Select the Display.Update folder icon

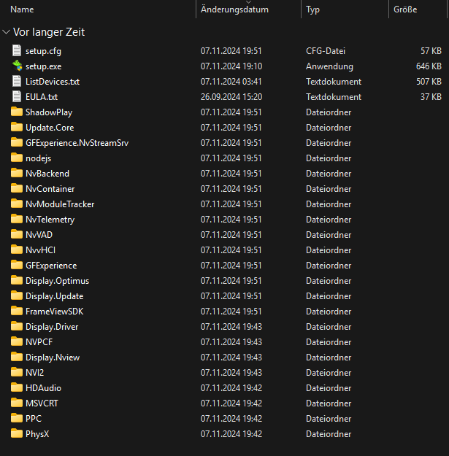17,295
